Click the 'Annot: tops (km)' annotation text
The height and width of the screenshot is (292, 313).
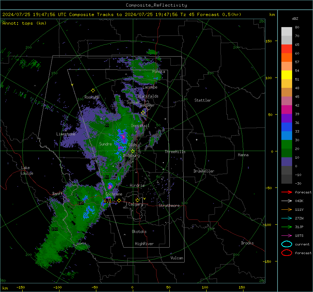[24, 23]
